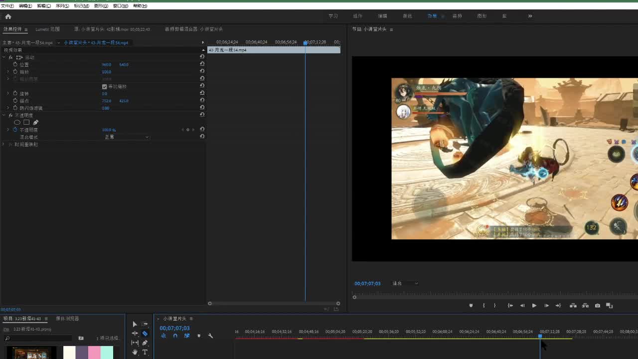Toggle the 运动 fx effect on/off

click(10, 57)
